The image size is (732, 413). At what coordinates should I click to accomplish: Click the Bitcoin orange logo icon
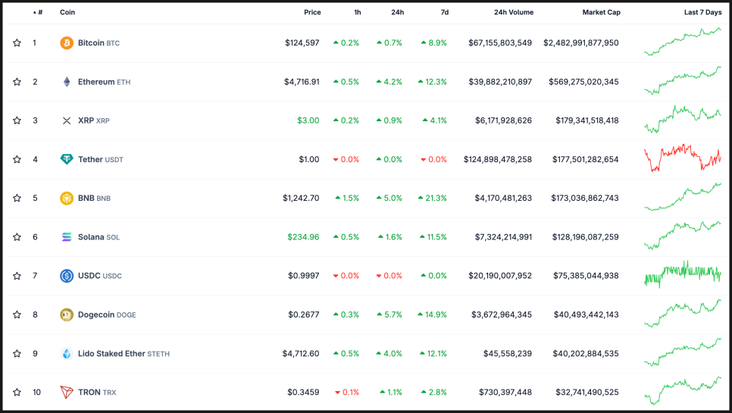coord(67,43)
